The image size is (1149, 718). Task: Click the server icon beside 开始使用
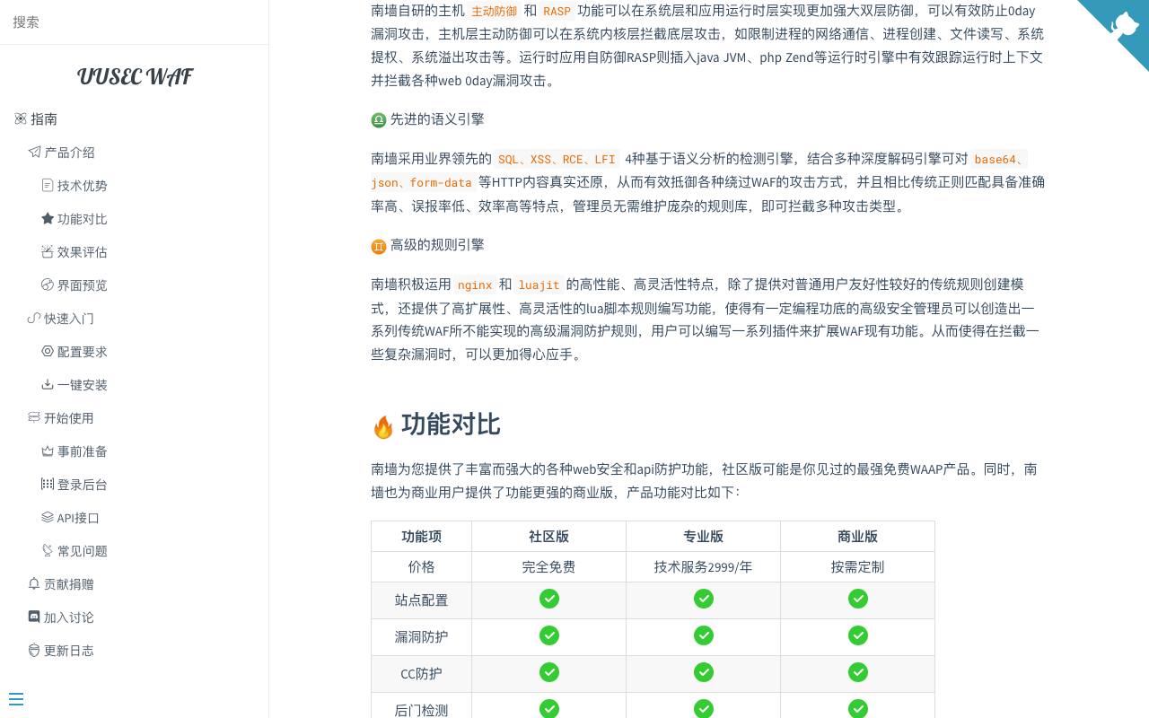(34, 417)
